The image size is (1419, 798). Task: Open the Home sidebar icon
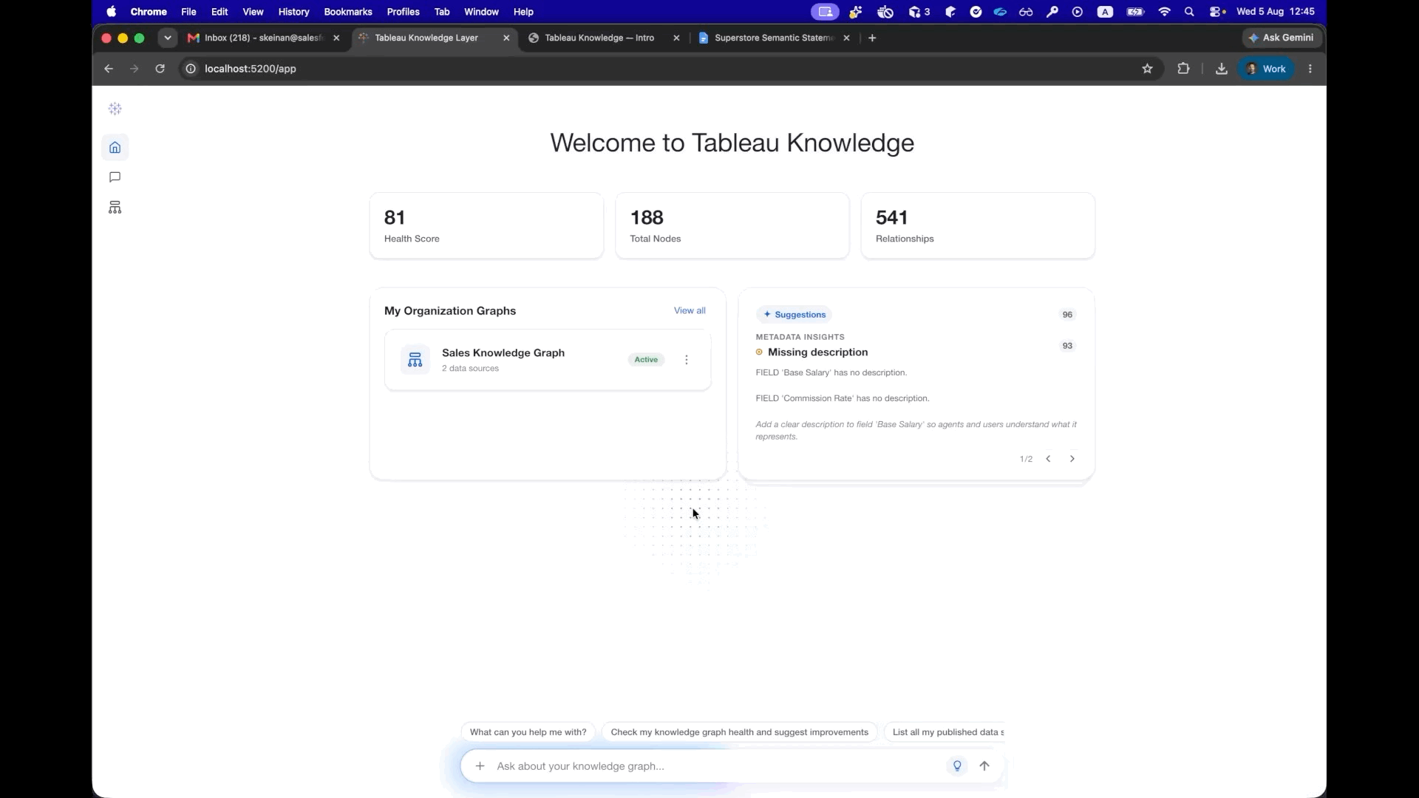(115, 147)
